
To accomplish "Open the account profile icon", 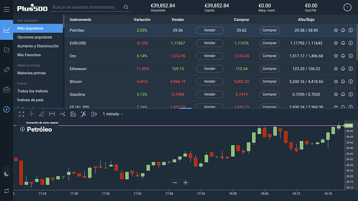I will pyautogui.click(x=347, y=7).
